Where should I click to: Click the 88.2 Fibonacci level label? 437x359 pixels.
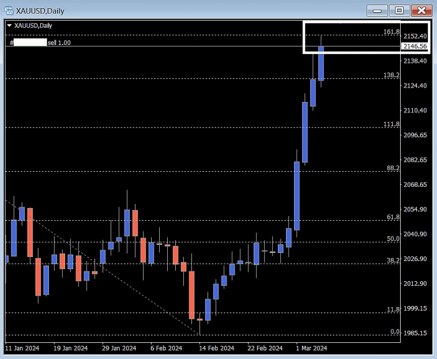(x=393, y=168)
